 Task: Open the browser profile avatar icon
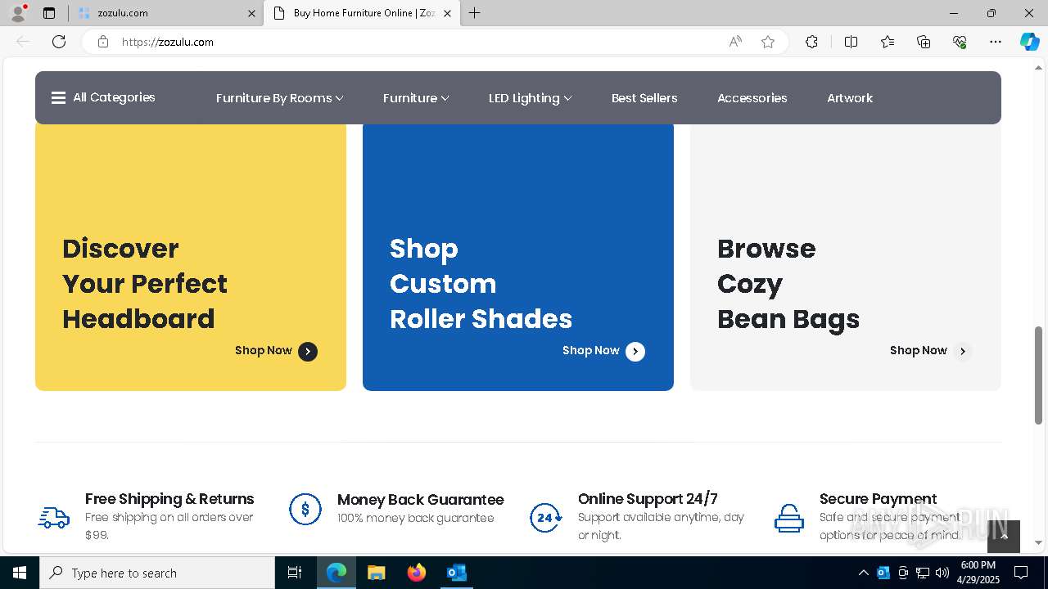pyautogui.click(x=18, y=13)
